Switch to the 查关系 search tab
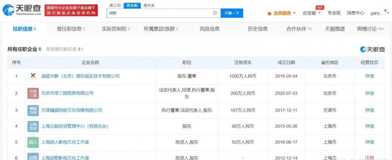 [149, 5]
